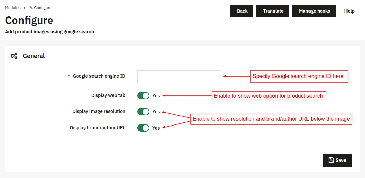365x178 pixels.
Task: Click the Yes text beside Display web tab
Action: click(156, 96)
